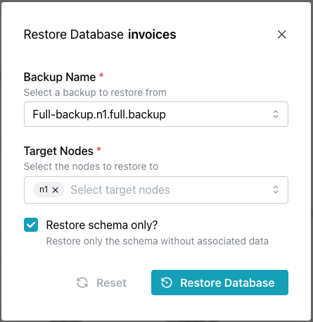Viewport: 313px width, 322px height.
Task: Uncheck Restore schema only checkbox
Action: 31,225
